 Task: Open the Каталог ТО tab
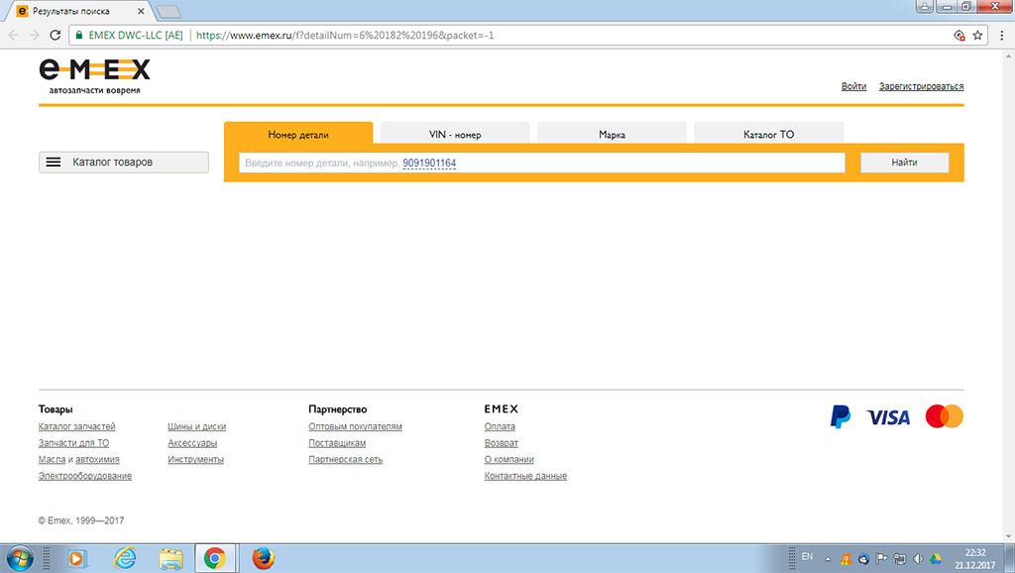(x=769, y=132)
